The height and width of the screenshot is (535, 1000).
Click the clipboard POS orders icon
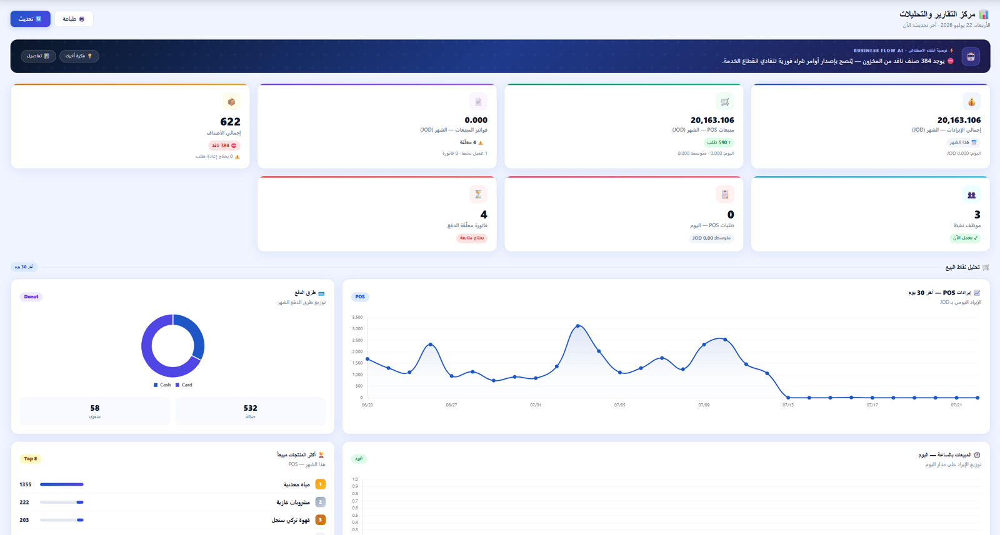[x=725, y=195]
